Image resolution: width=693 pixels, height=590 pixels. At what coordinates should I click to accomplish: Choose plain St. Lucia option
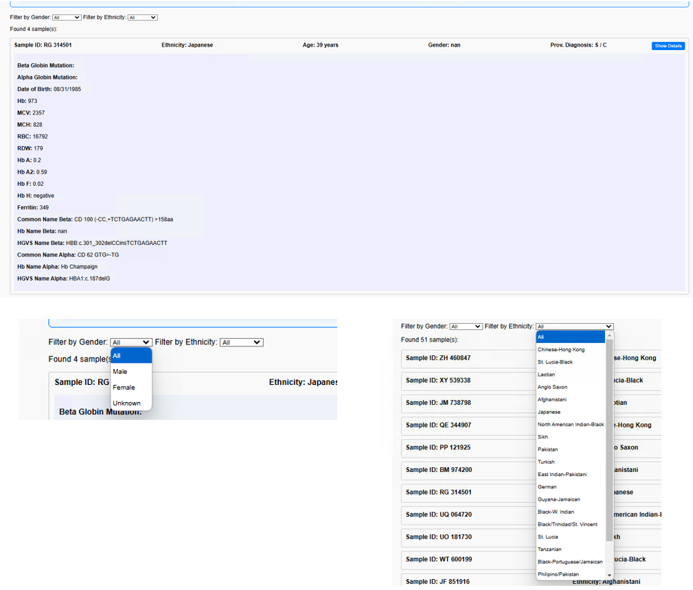(570, 537)
